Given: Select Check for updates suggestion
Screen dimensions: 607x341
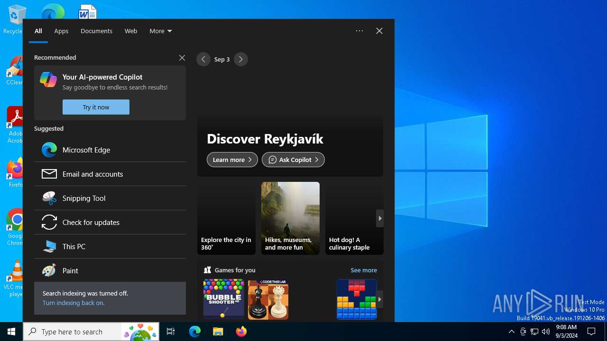Looking at the screenshot, I should pos(110,222).
